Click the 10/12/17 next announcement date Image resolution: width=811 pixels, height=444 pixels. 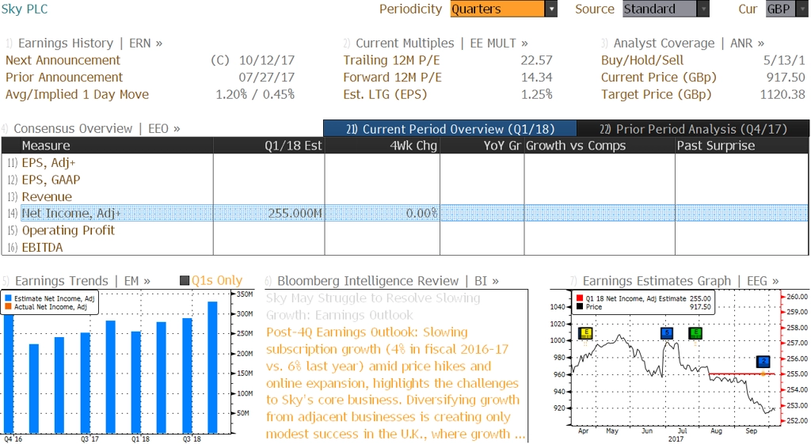(266, 60)
